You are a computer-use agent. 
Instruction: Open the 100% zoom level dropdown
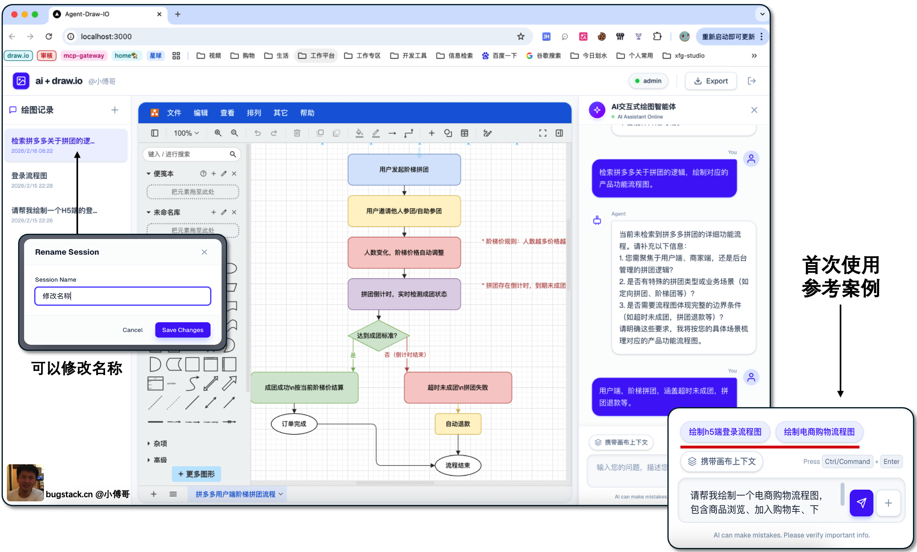pyautogui.click(x=186, y=133)
